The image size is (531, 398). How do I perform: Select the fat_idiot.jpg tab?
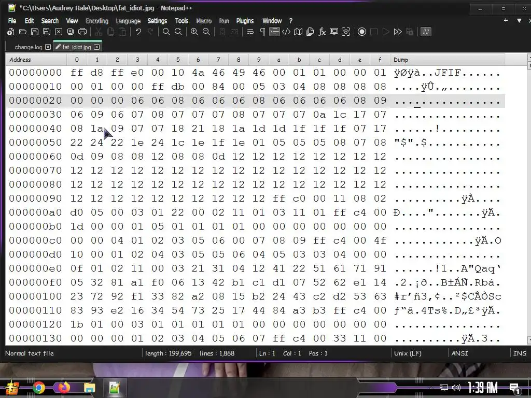coord(77,47)
